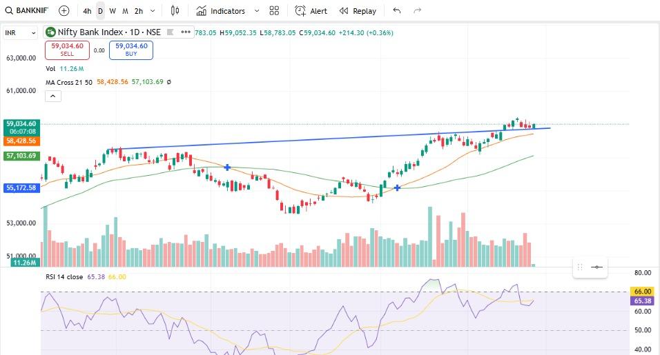The image size is (660, 355).
Task: Click the 50.00 RSI scale label
Action: pyautogui.click(x=643, y=330)
